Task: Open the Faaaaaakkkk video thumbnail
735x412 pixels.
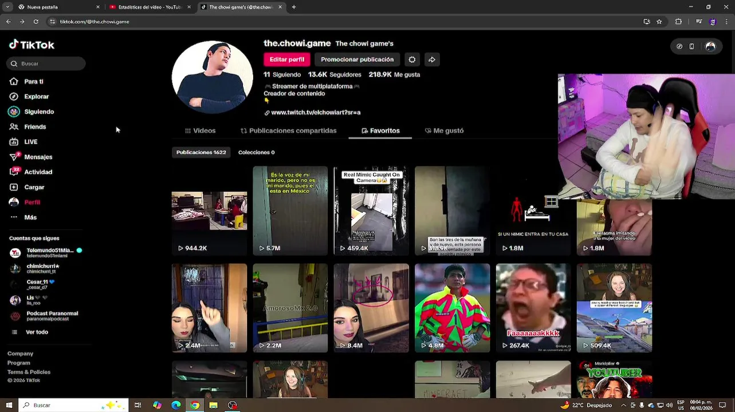Action: point(533,308)
